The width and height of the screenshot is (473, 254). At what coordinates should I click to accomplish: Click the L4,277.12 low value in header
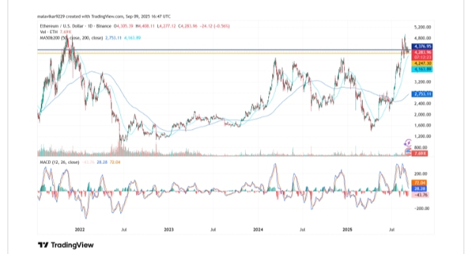click(166, 26)
